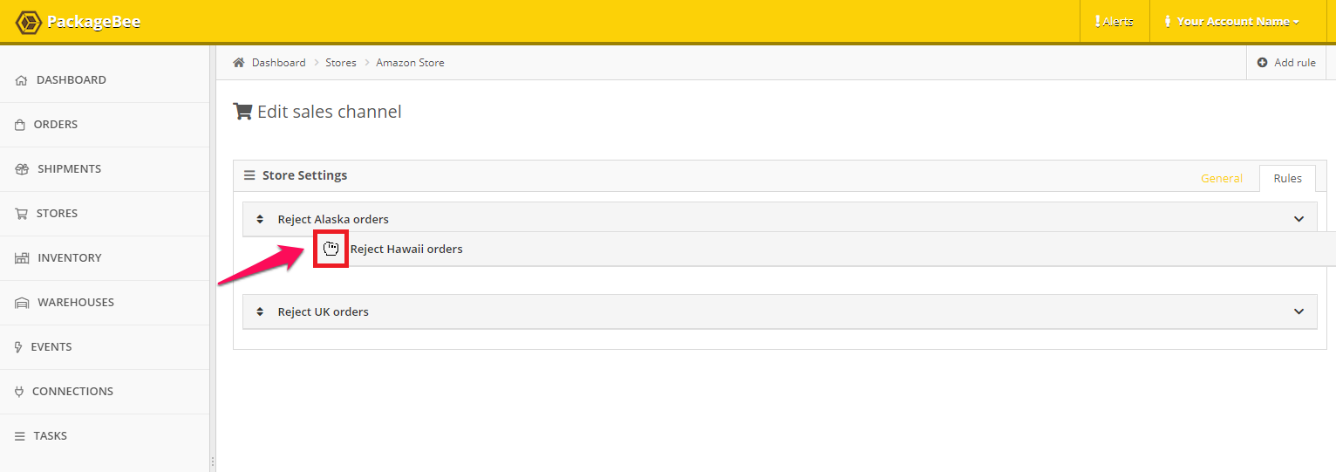
Task: Open Tasks in the sidebar
Action: (x=105, y=436)
